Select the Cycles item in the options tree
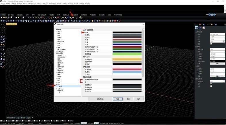 [x=59, y=55]
